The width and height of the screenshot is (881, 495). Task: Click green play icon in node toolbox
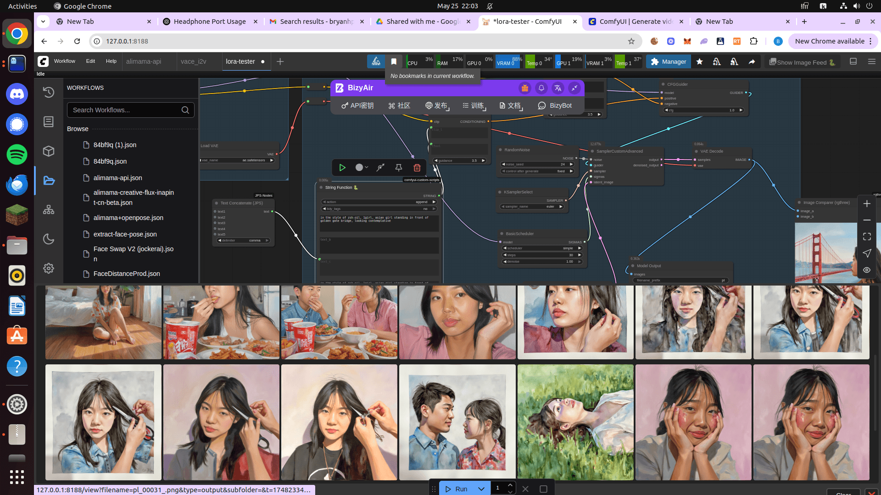[342, 168]
